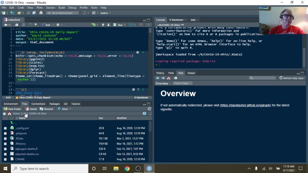
Task: Click the New File icon in main toolbar
Action: 3,13
